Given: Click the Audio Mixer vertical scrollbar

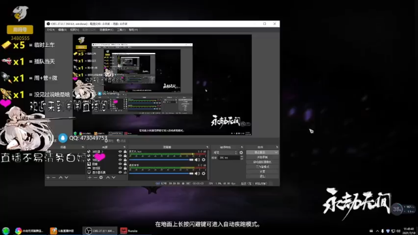Looking at the screenshot, I should [208, 164].
